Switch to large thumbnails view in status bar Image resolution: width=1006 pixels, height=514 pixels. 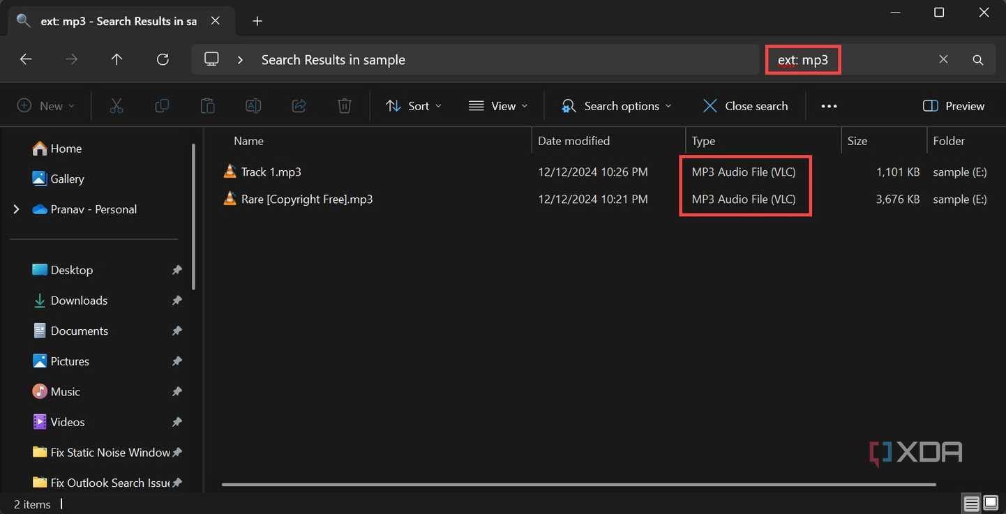[991, 504]
